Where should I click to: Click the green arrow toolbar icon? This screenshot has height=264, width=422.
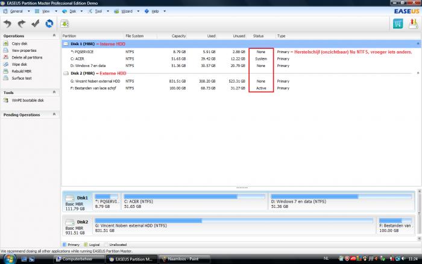(65, 24)
